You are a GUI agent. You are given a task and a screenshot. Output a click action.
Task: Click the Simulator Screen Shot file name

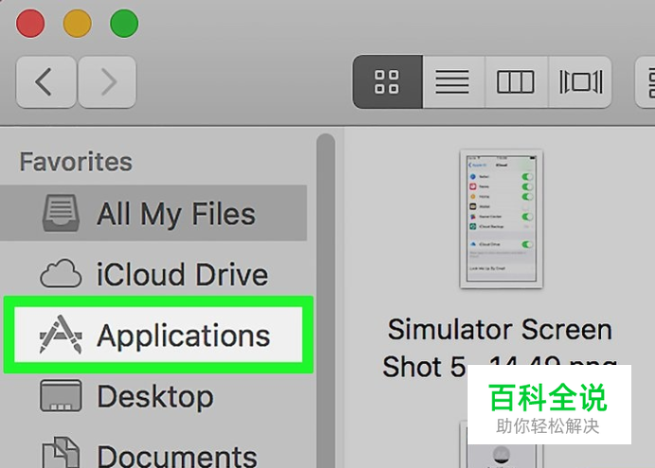coord(500,348)
